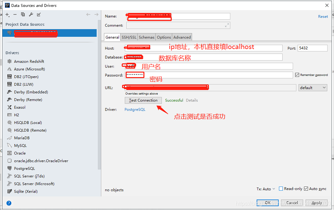The width and height of the screenshot is (334, 210).
Task: Confirm with the OK button
Action: [268, 203]
